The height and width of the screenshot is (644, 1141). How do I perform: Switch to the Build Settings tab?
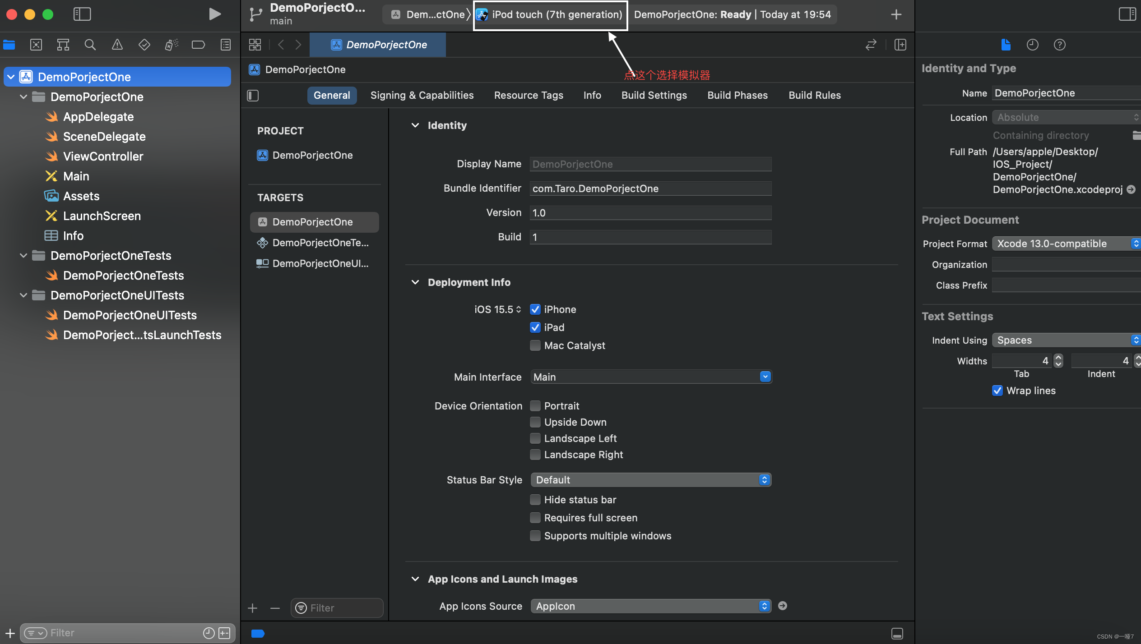pos(654,95)
